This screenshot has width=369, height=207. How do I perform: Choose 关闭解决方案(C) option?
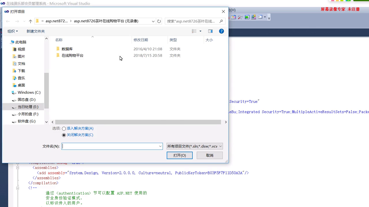pos(78,135)
